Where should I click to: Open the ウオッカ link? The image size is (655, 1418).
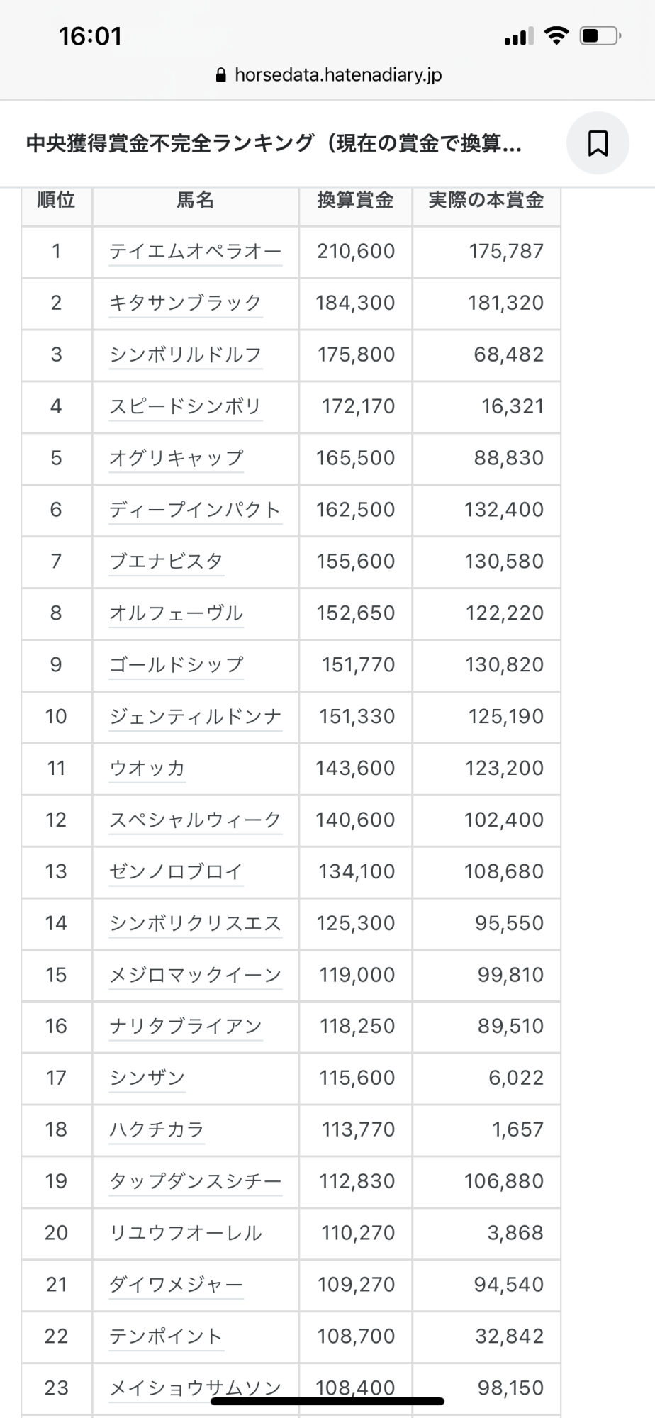click(147, 769)
